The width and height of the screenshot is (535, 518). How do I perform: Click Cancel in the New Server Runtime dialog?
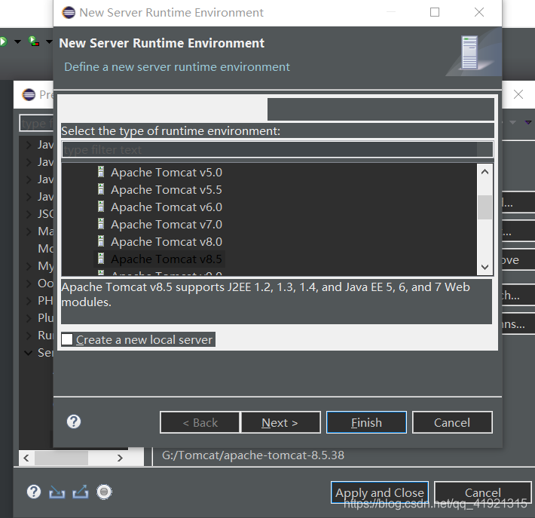pos(452,422)
